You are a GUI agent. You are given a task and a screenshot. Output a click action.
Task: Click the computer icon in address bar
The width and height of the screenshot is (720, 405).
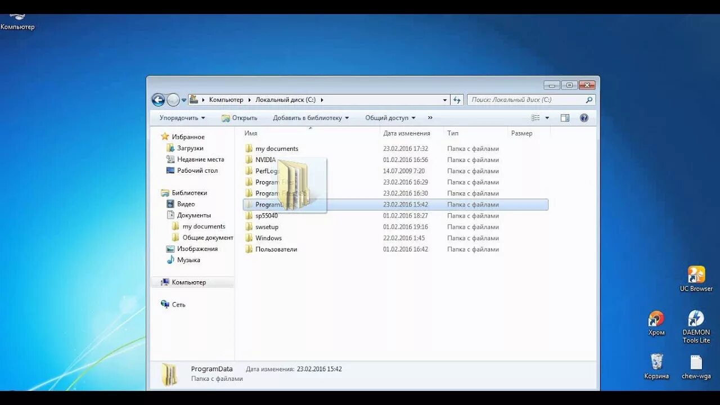click(x=194, y=100)
